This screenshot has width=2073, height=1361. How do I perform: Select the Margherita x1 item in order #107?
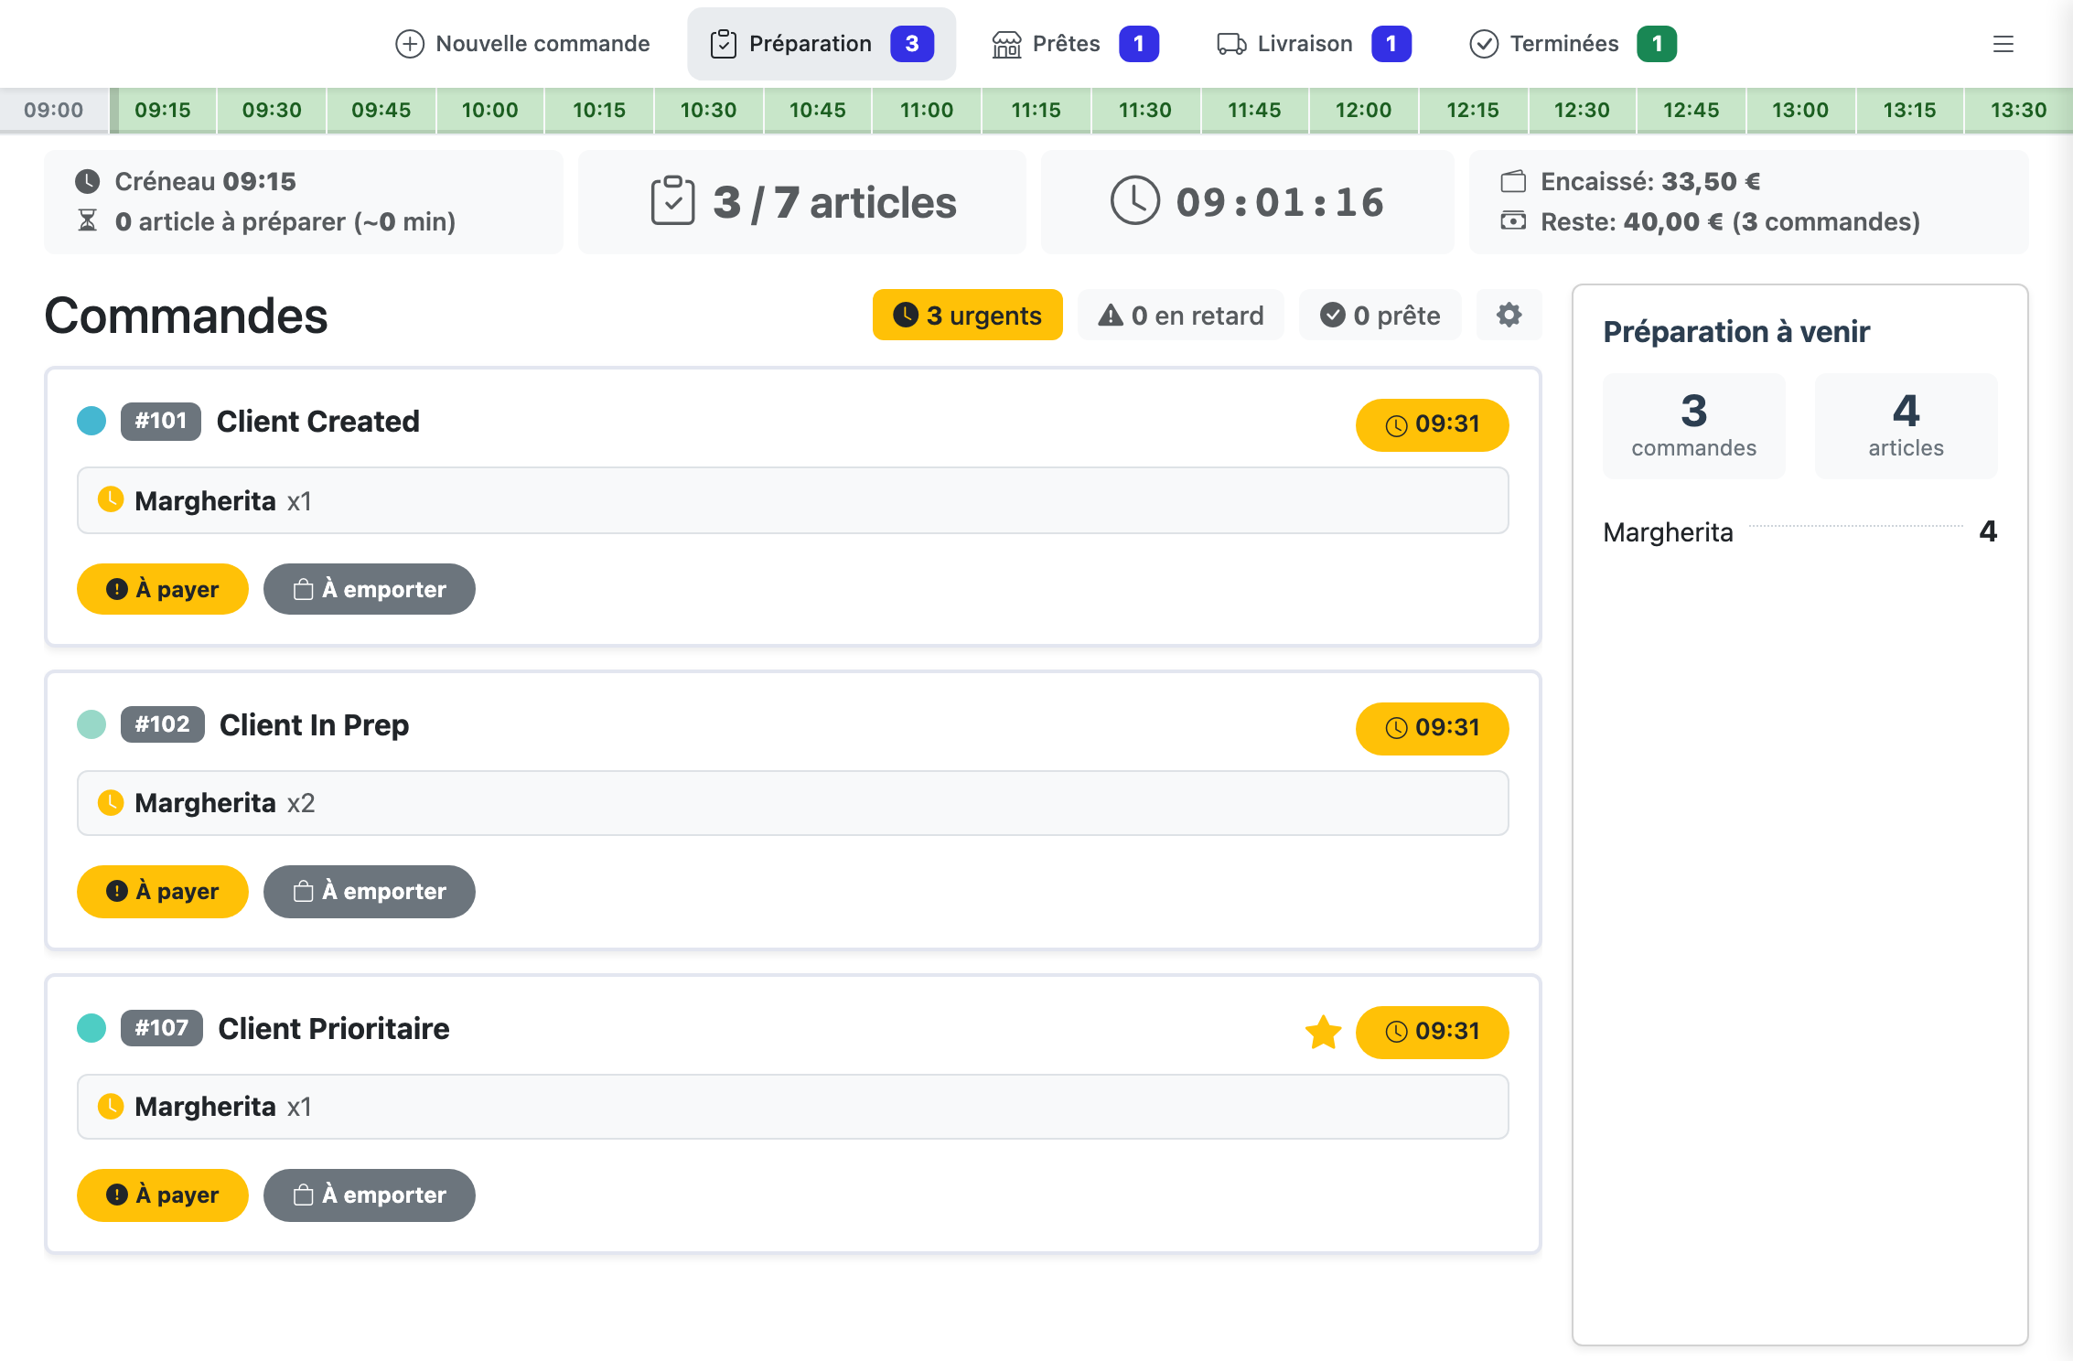[x=793, y=1107]
